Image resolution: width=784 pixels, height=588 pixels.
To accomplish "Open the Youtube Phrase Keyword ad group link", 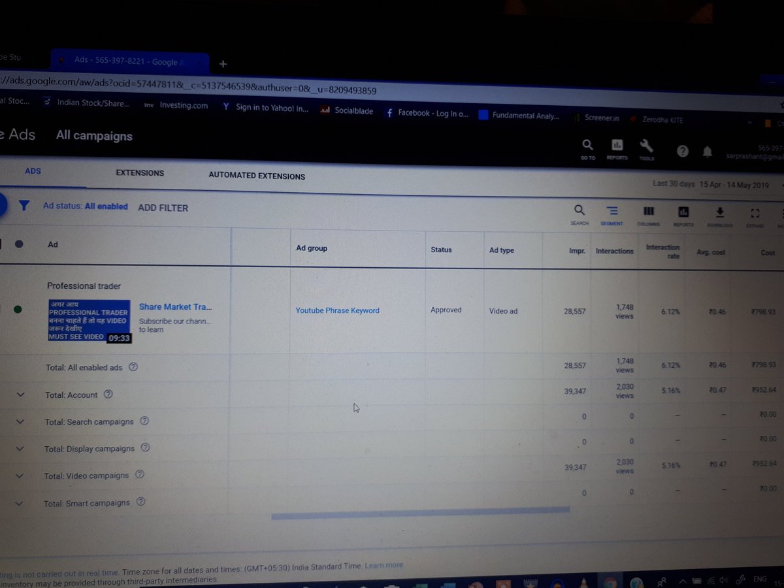I will [x=337, y=310].
